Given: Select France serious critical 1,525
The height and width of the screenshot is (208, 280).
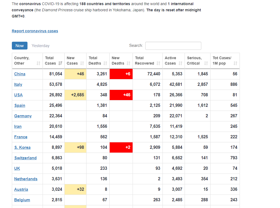Looking at the screenshot, I should [x=203, y=137].
